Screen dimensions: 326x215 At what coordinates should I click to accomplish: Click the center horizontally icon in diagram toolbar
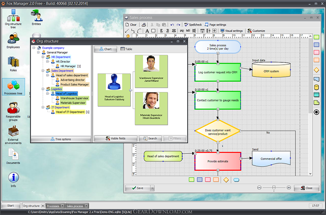click(x=174, y=31)
